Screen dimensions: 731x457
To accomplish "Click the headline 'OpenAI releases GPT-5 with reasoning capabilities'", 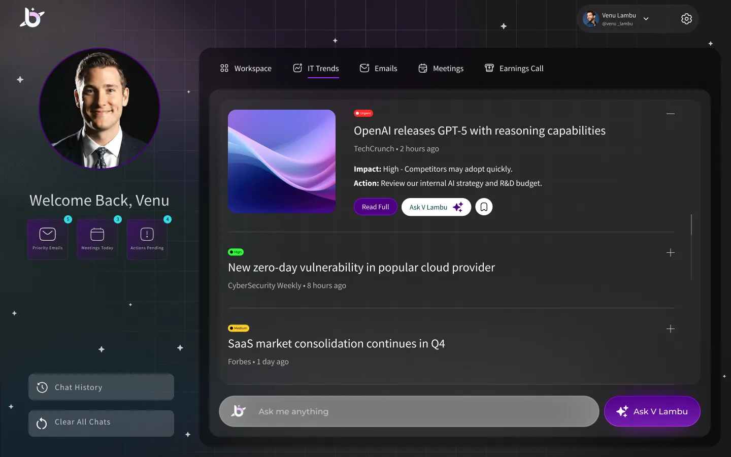I will tap(480, 131).
